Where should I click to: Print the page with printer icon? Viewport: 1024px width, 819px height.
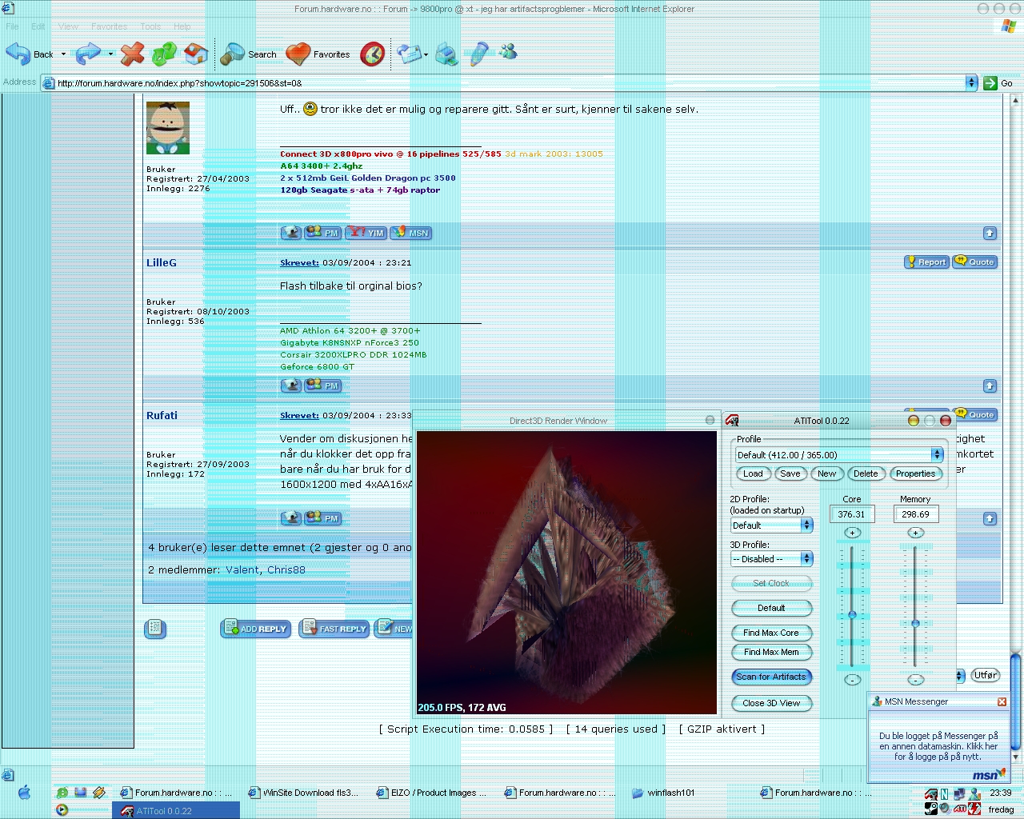(x=446, y=54)
